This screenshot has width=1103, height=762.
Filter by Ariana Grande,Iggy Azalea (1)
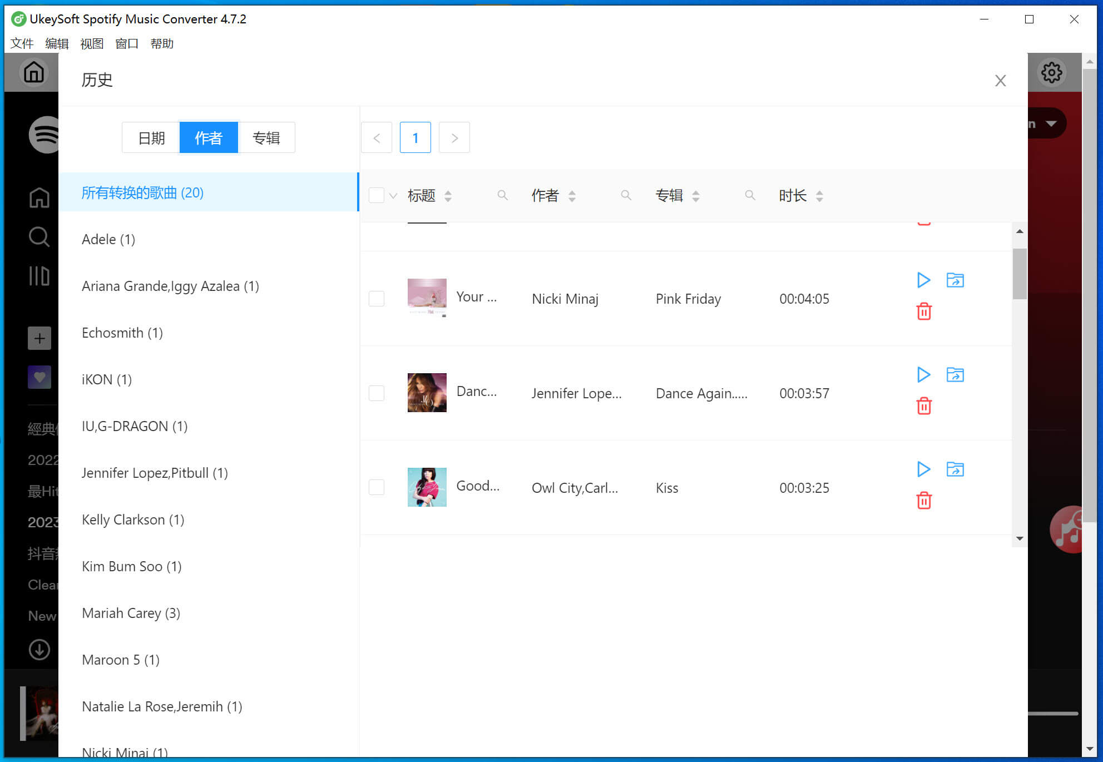tap(209, 286)
